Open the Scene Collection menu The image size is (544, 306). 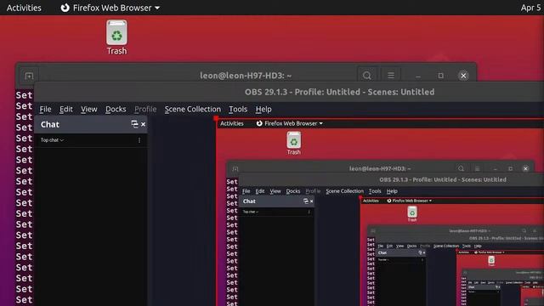193,110
